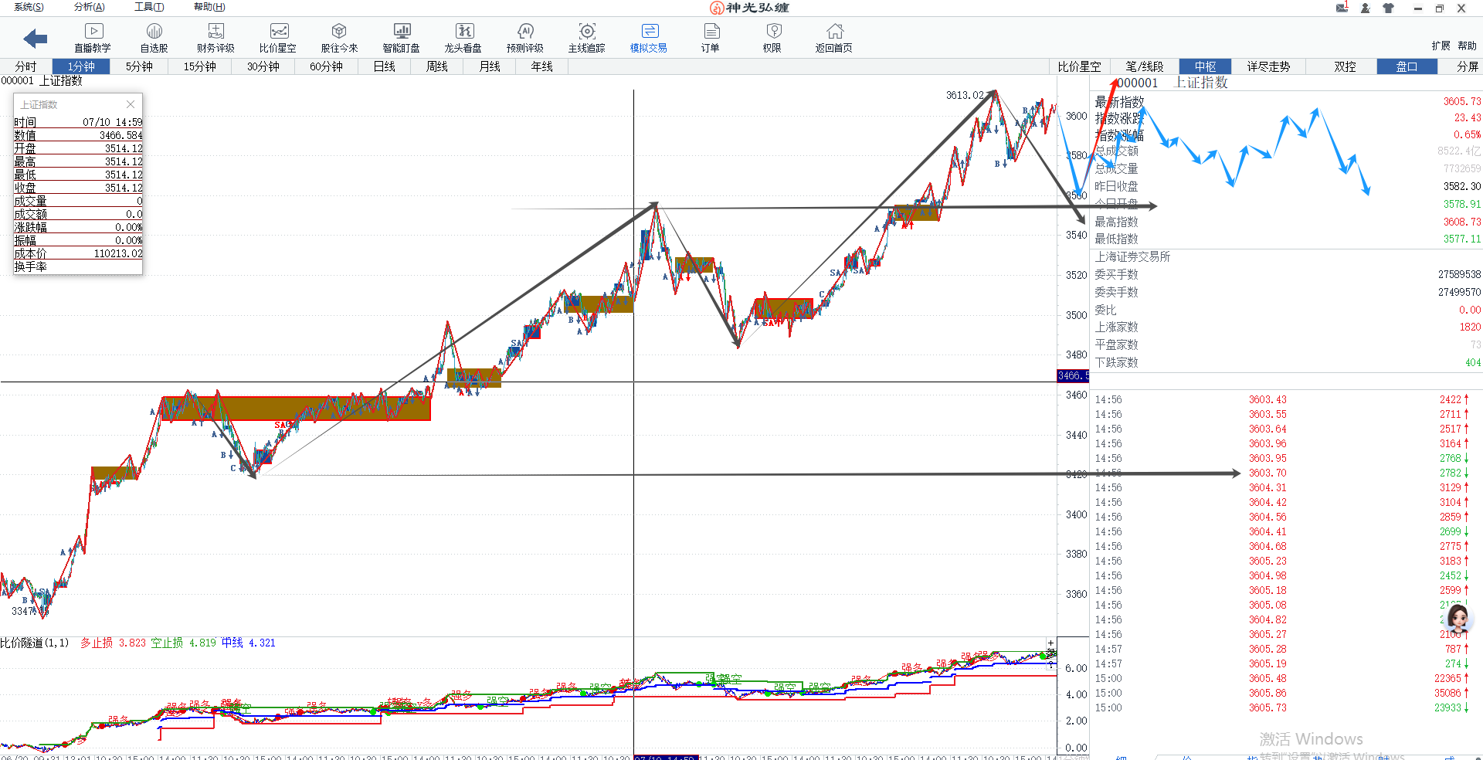The width and height of the screenshot is (1483, 760).
Task: Toggle 笔/线段 stroke display
Action: tap(1144, 66)
